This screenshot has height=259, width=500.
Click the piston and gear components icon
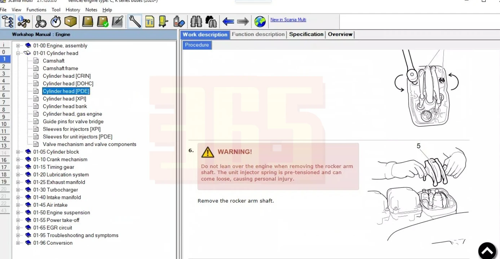pos(41,22)
